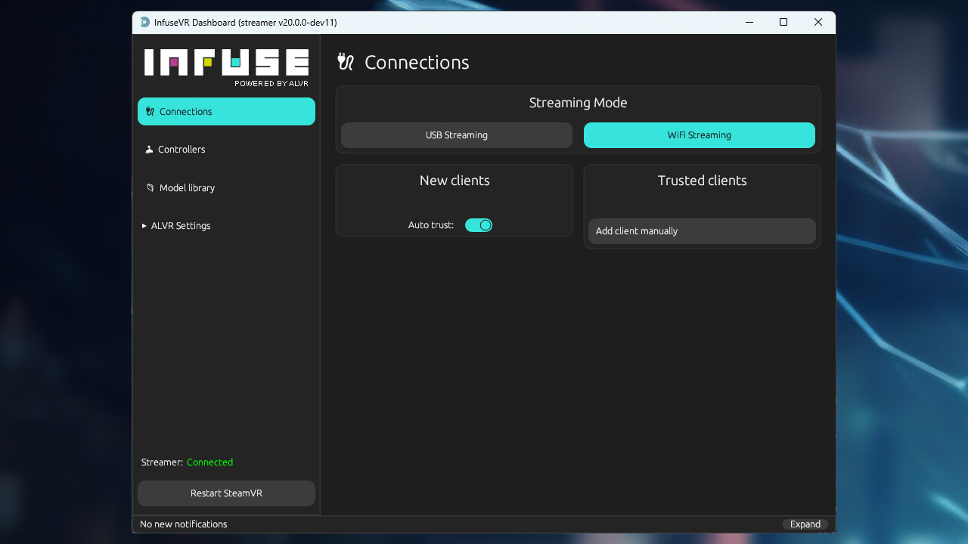The width and height of the screenshot is (968, 544).
Task: Minimize the InfuseVR Dashboard window
Action: pyautogui.click(x=749, y=23)
